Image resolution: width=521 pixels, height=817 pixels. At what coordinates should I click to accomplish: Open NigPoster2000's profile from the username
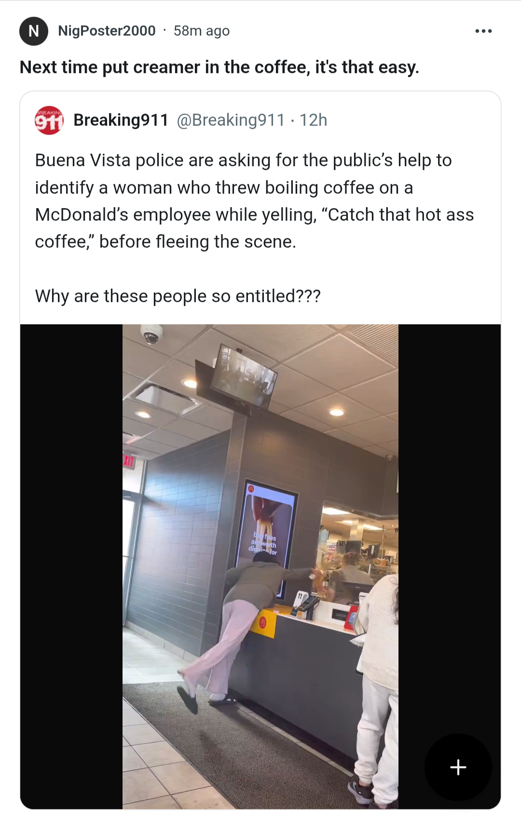click(x=107, y=31)
